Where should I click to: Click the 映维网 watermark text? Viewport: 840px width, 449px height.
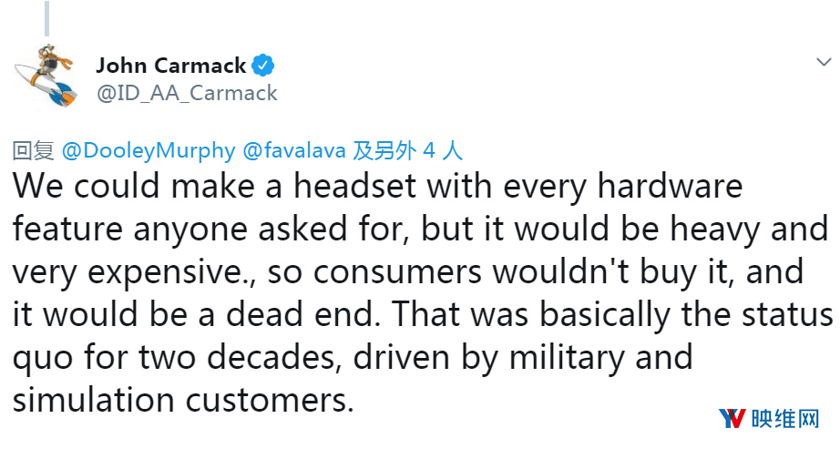[x=785, y=418]
